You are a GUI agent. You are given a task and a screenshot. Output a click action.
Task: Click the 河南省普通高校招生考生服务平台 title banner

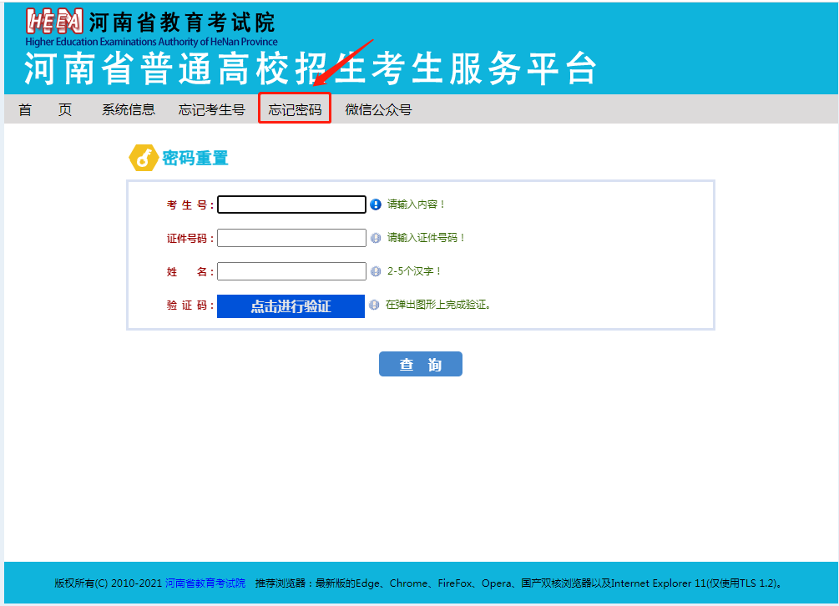pyautogui.click(x=311, y=69)
